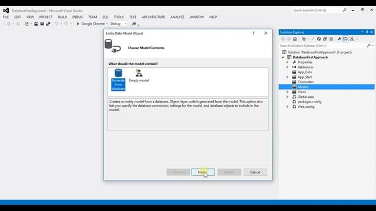
Task: Click the Open File toolbar icon
Action: [x=36, y=23]
